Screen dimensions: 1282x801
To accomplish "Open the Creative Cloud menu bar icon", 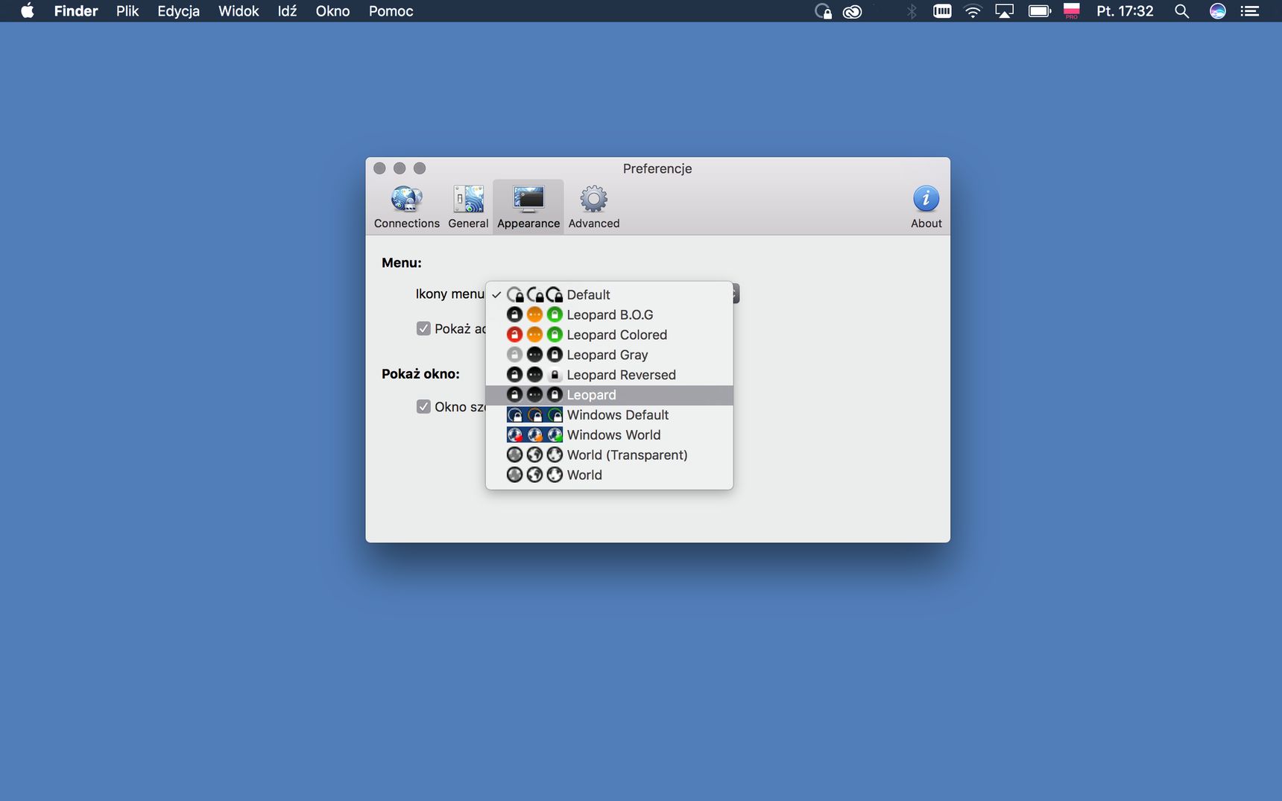I will pyautogui.click(x=852, y=11).
